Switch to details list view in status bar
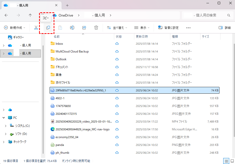 coord(226,161)
